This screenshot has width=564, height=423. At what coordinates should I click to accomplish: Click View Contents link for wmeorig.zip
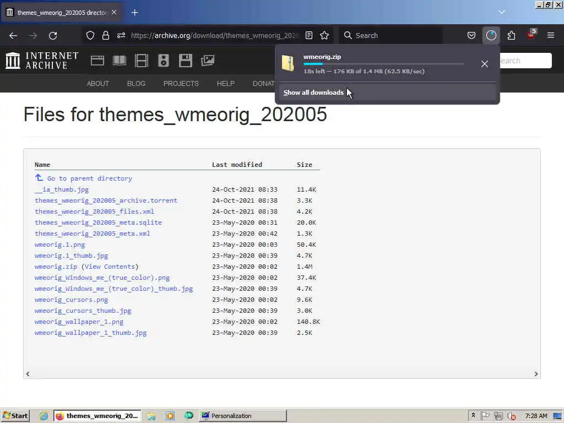point(110,267)
